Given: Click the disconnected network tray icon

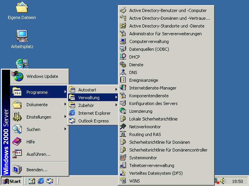Looking at the screenshot, I should point(217,181).
